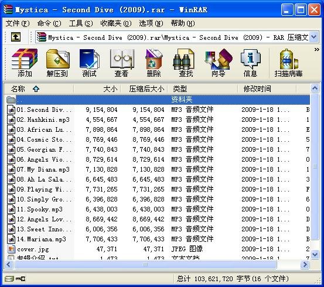Click size value 47,371 for cover.jpg
324x287 pixels.
pyautogui.click(x=107, y=249)
